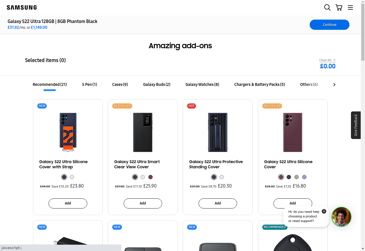This screenshot has height=251, width=365.
Task: Open the search magnifier icon
Action: click(327, 7)
